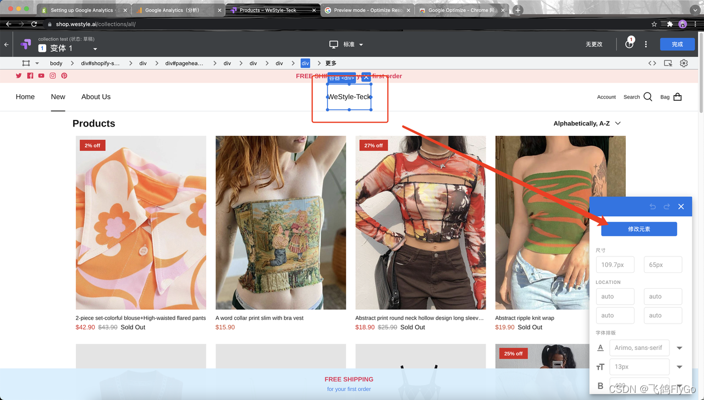Switch to the Preview mode - Optimize tab

click(x=366, y=10)
